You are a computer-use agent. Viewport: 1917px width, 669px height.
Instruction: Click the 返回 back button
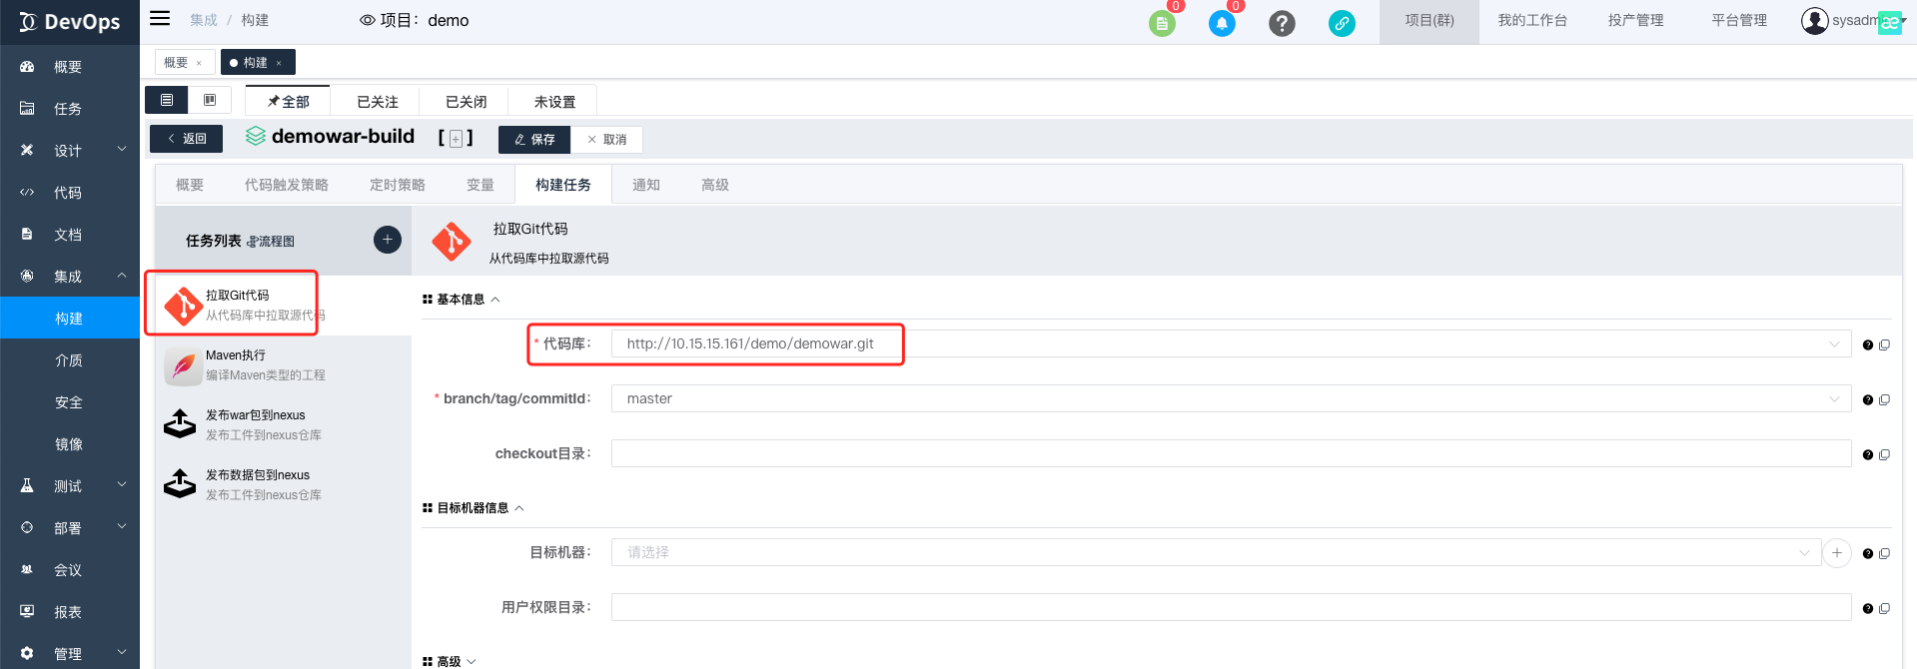(187, 139)
